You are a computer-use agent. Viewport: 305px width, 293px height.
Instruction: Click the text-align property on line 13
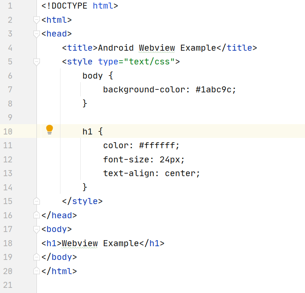[126, 173]
